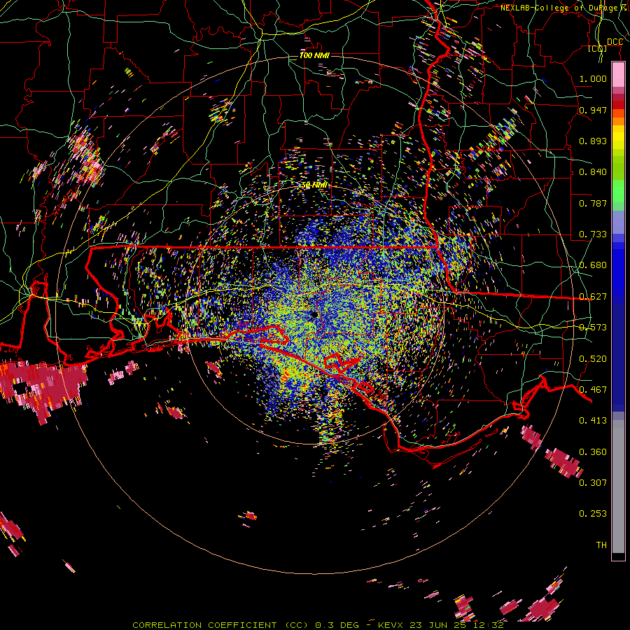
Task: Click the 0.520 scale value
Action: click(593, 359)
